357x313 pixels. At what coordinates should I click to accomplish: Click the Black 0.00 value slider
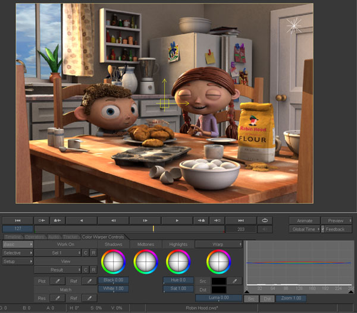tap(114, 280)
